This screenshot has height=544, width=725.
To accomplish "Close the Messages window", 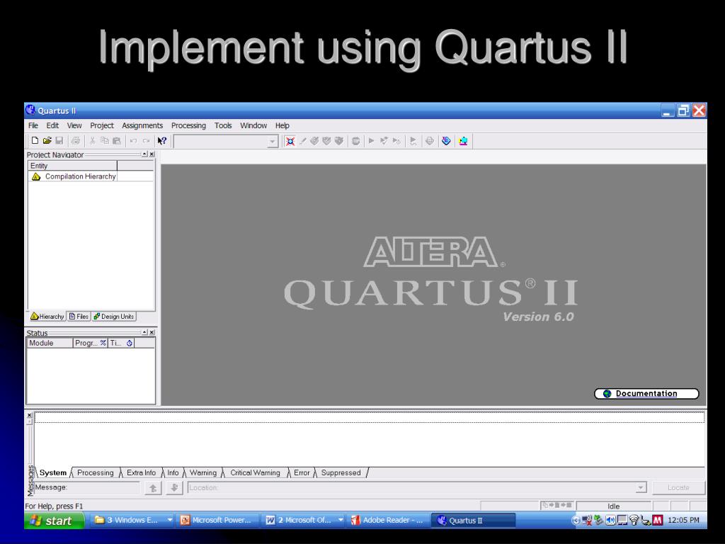I will point(30,415).
